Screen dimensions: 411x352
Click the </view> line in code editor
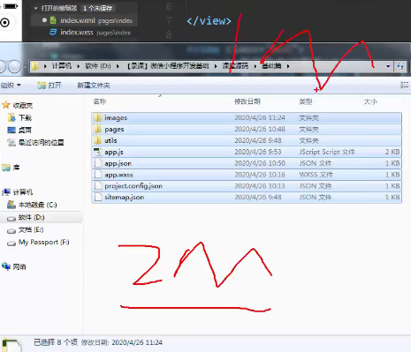click(x=209, y=21)
